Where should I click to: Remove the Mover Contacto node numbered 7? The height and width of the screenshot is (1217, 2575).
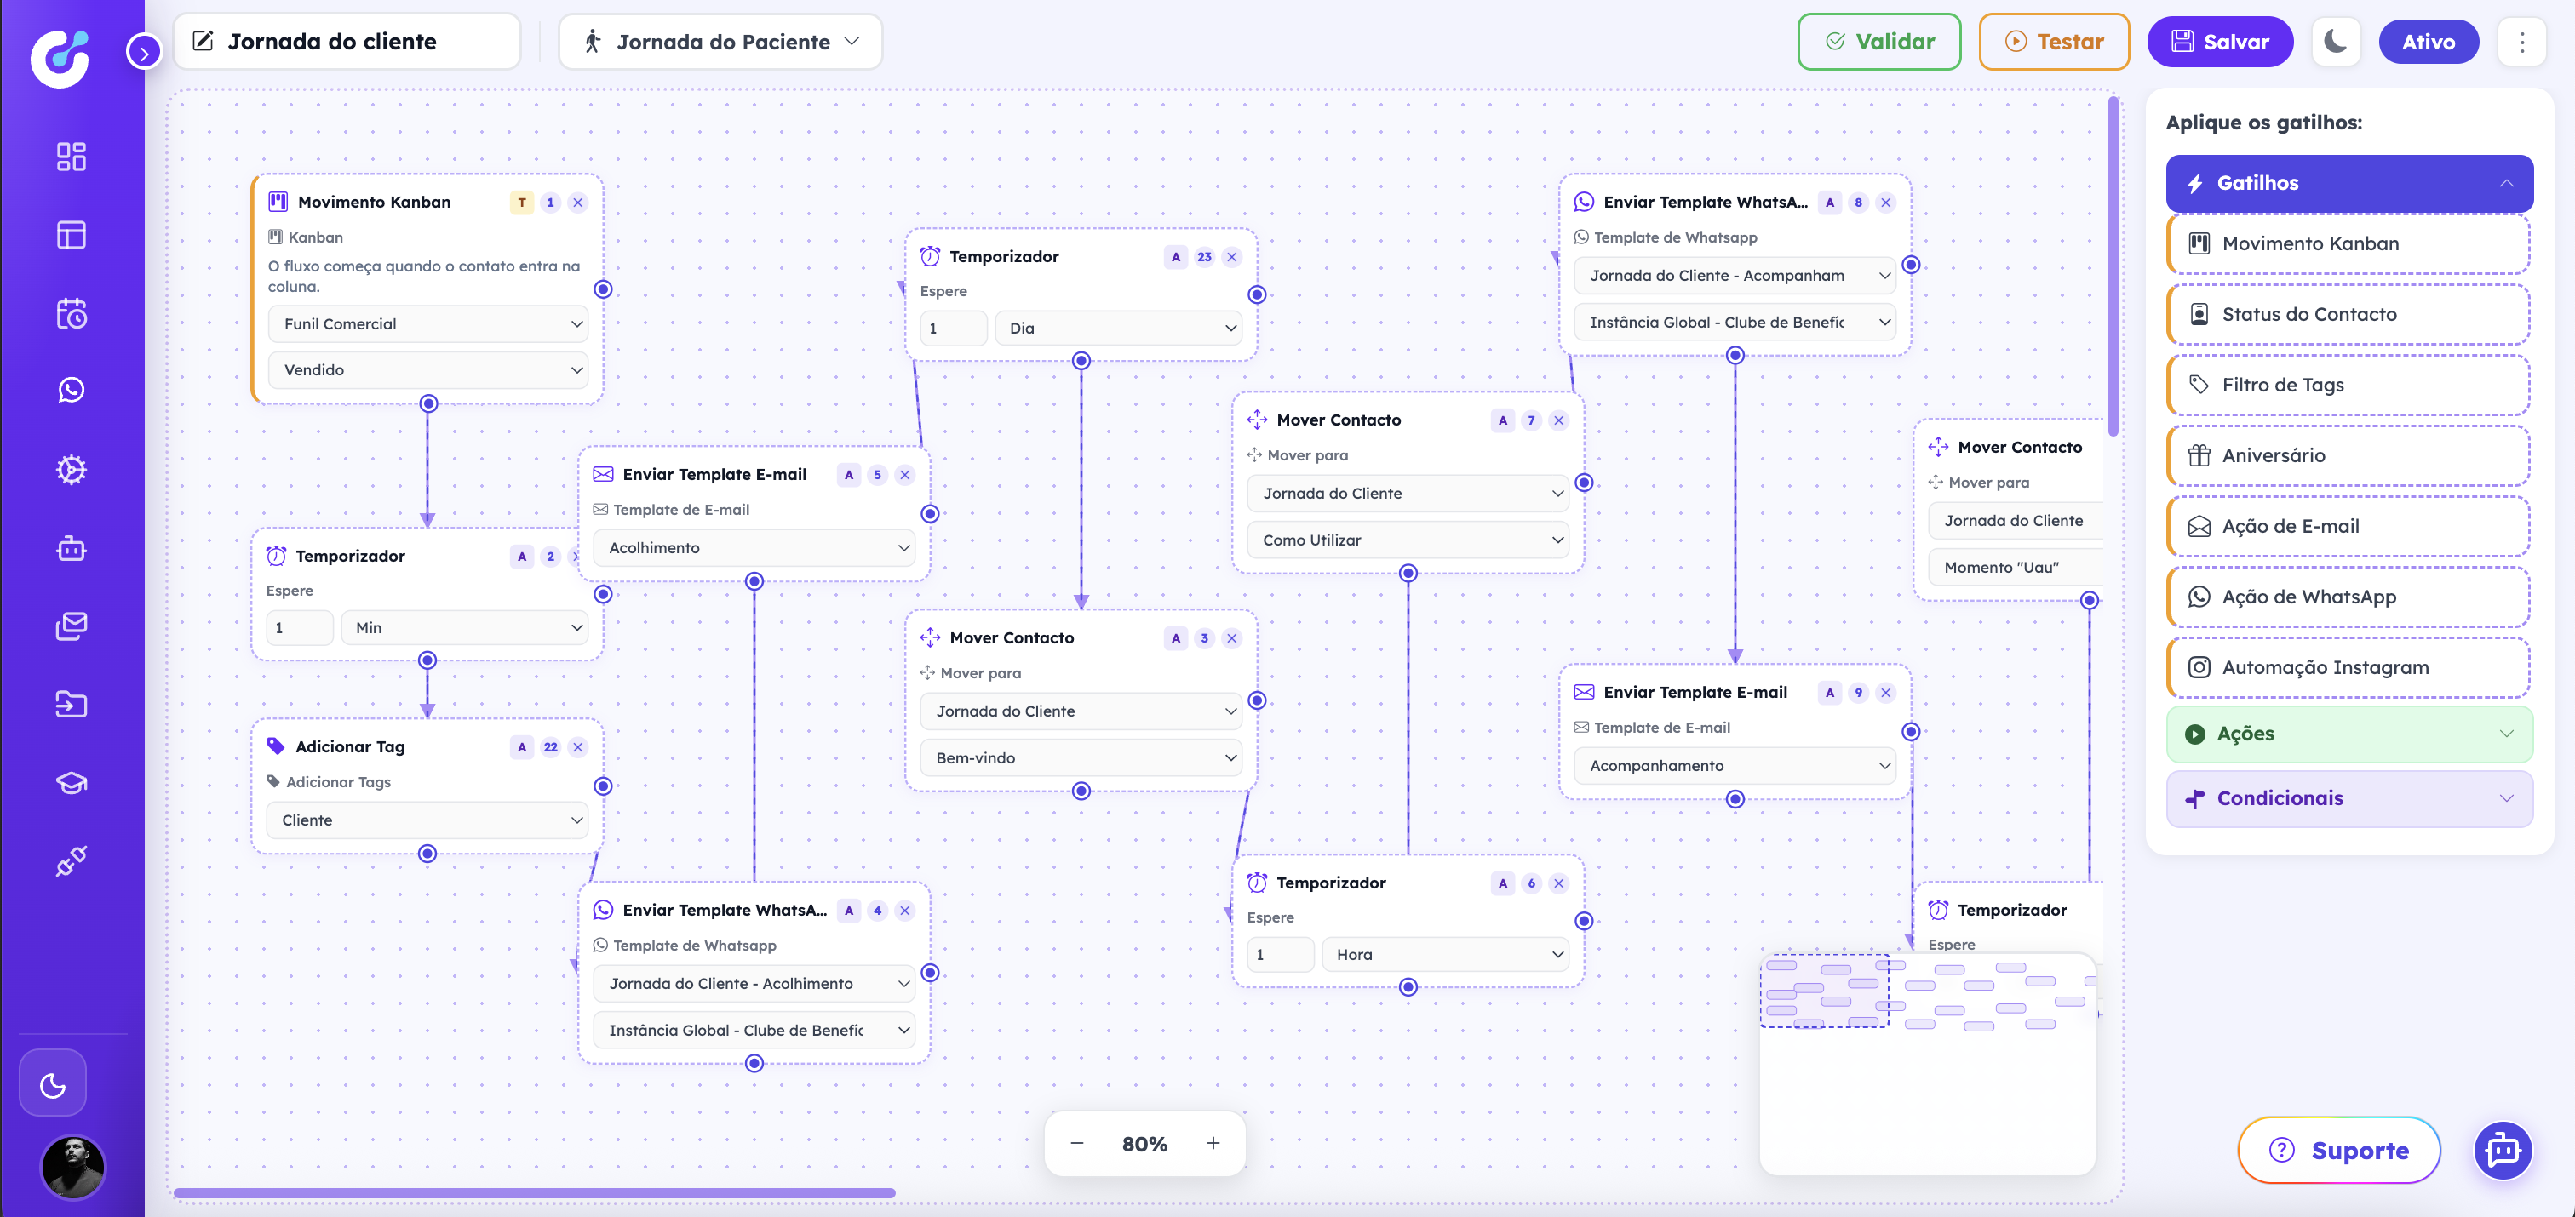click(x=1558, y=420)
